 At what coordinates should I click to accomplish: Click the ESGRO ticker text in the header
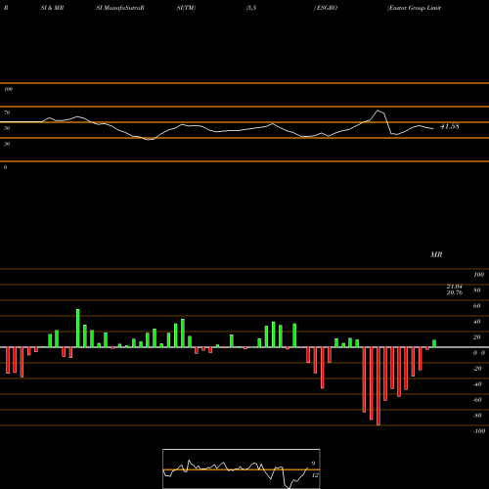pos(327,8)
